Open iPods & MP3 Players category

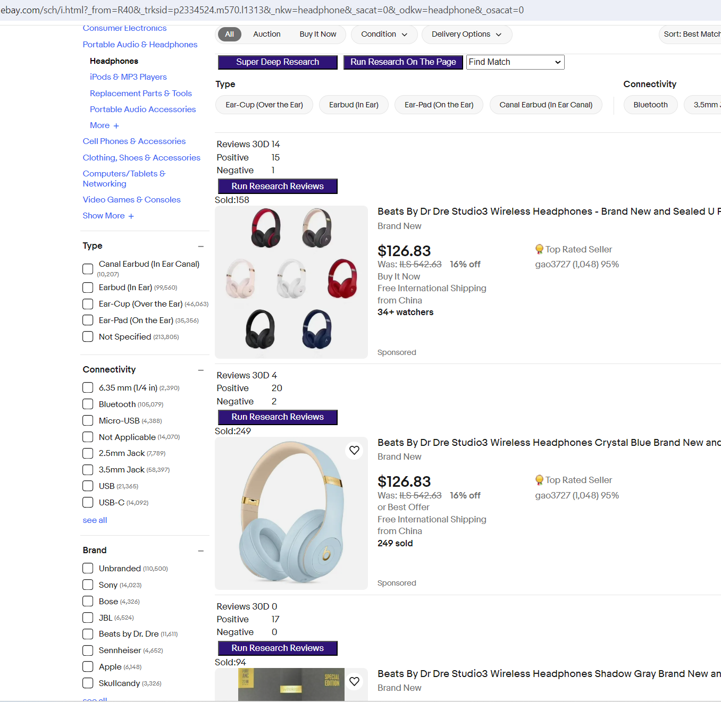click(x=128, y=77)
